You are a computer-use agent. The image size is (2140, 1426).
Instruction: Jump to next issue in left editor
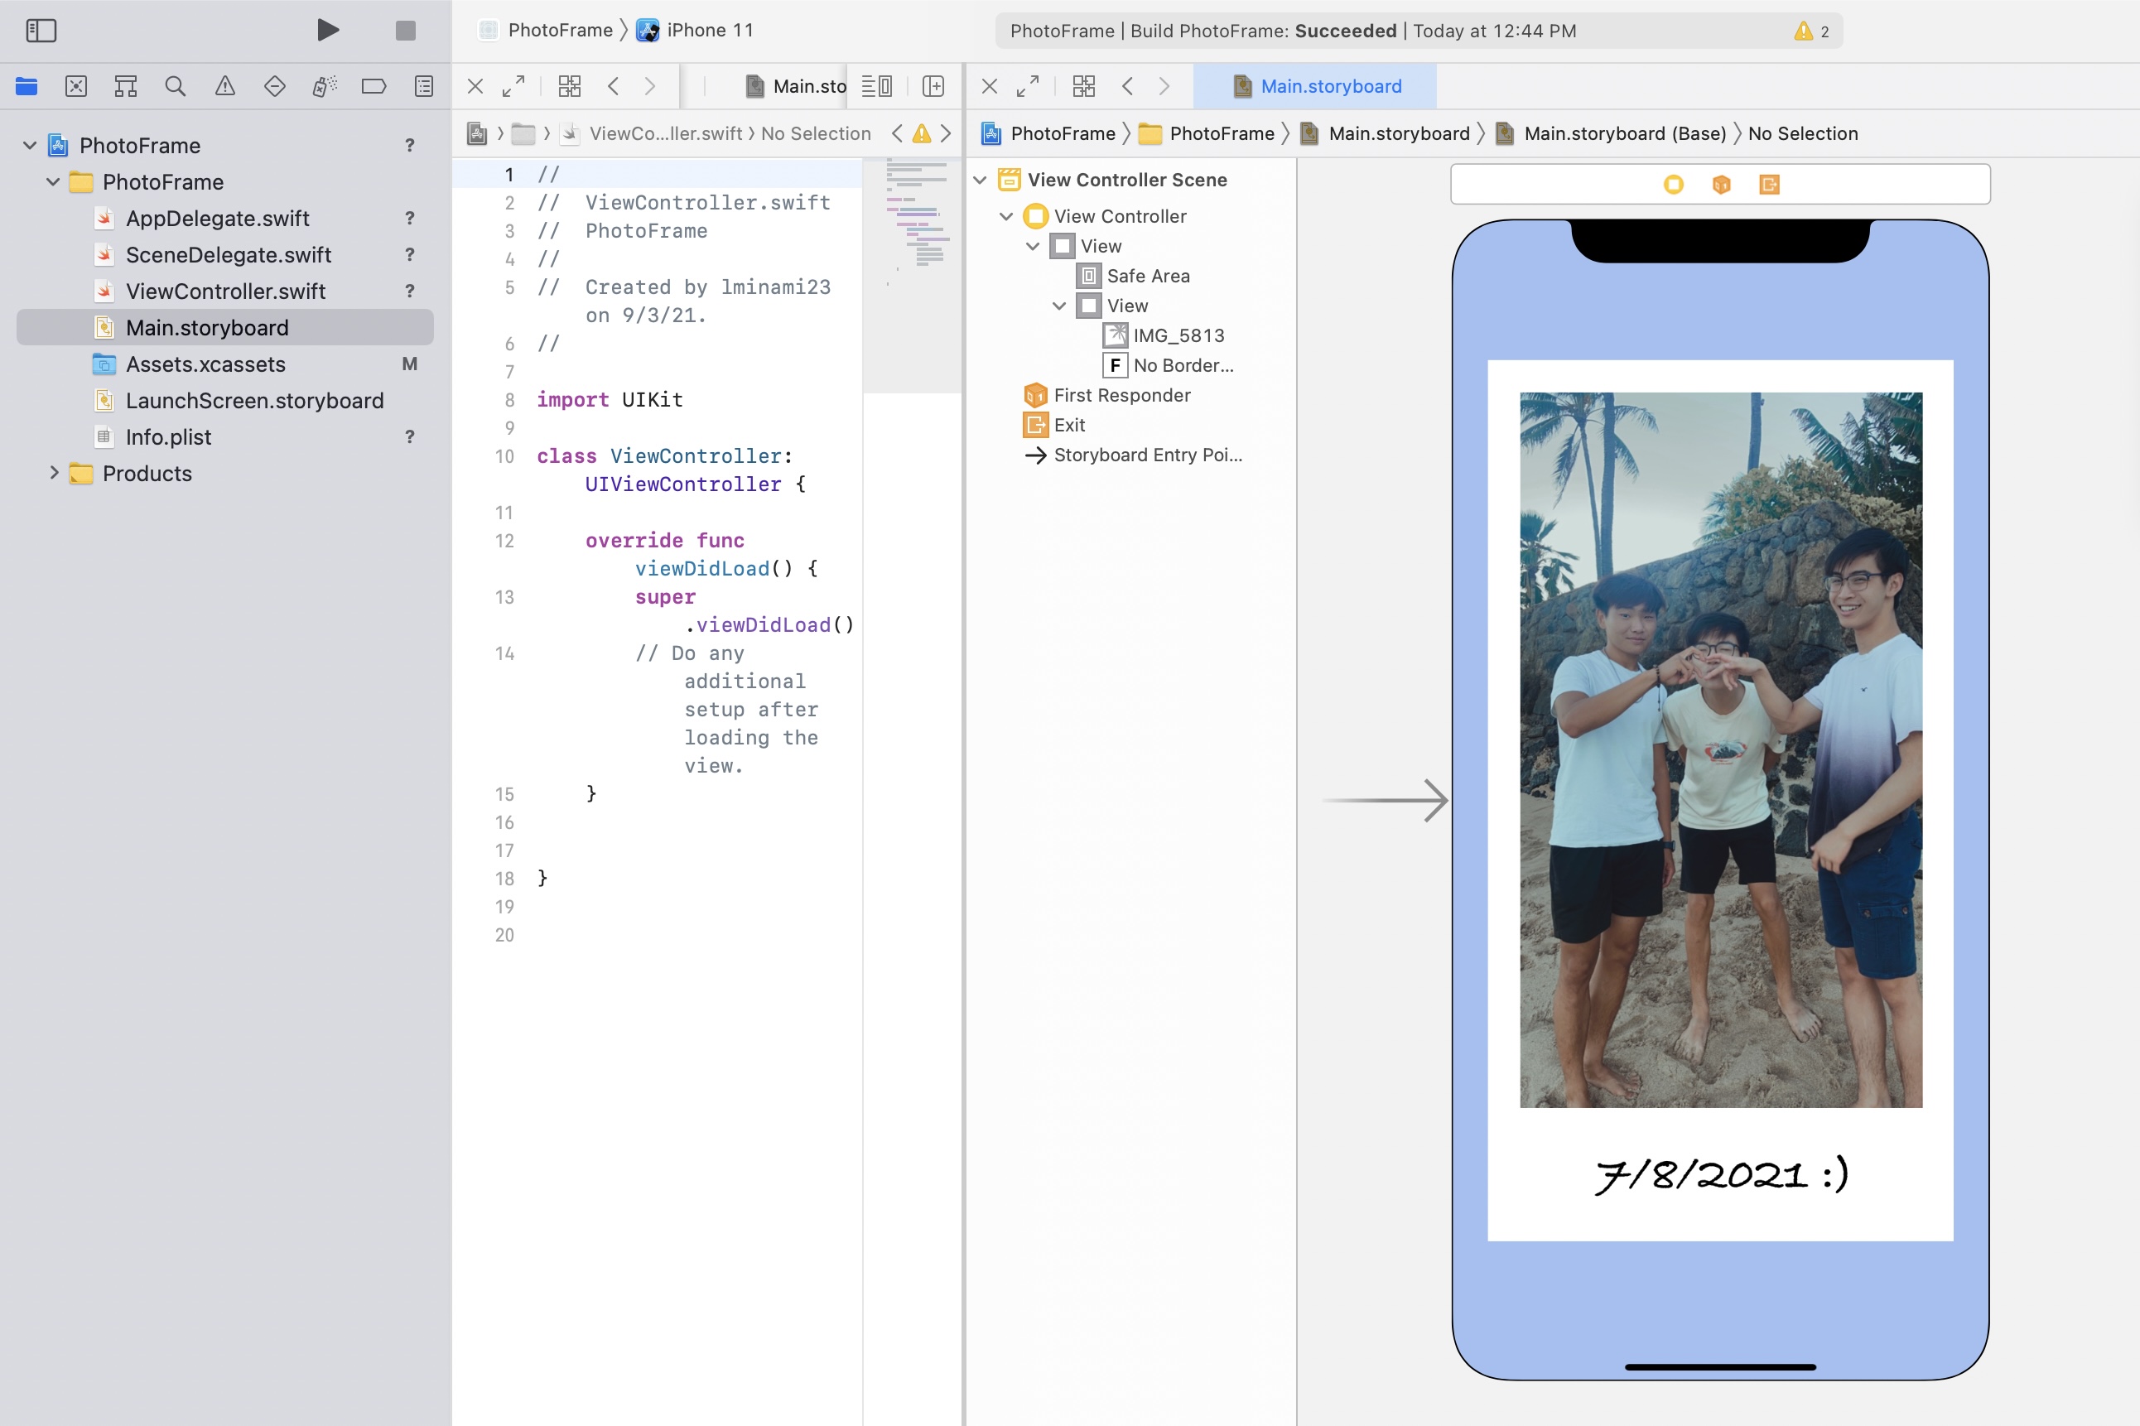click(946, 133)
